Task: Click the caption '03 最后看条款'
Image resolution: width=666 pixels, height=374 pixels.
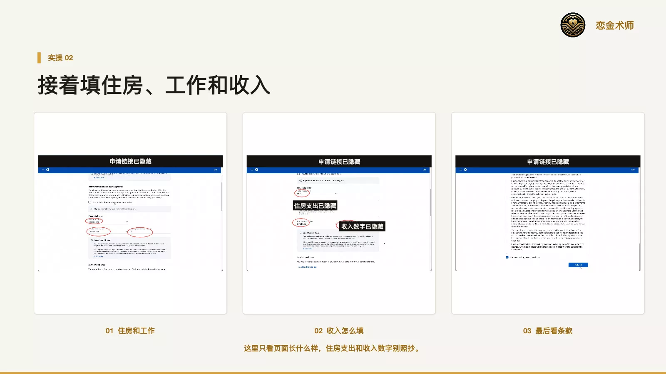Action: (548, 331)
